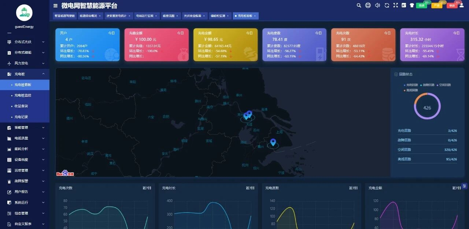The width and height of the screenshot is (469, 229).
Task: Click the map pin near 嘉兴
Action: click(x=273, y=142)
